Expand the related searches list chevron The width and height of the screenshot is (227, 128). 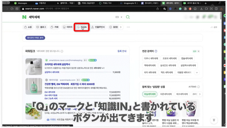coord(197,73)
